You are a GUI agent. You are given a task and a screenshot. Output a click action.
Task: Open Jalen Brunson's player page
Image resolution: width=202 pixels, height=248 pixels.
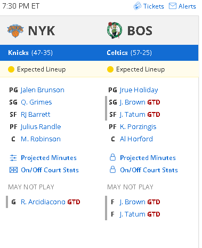[x=43, y=90]
